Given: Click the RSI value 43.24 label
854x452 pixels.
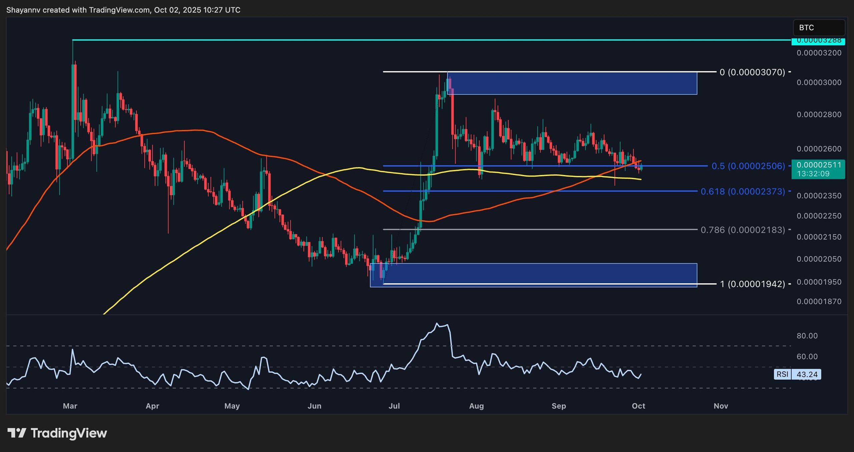Looking at the screenshot, I should [x=807, y=374].
